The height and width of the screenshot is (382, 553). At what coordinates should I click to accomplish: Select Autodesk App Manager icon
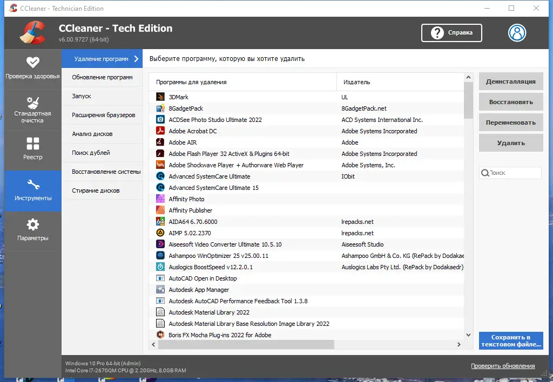click(x=160, y=290)
